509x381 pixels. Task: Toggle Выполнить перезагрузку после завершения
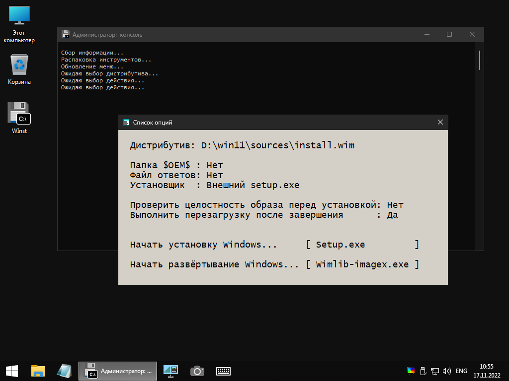coord(392,215)
